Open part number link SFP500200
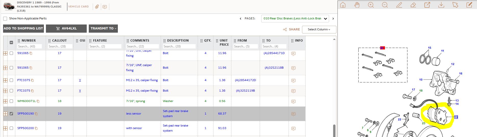 pyautogui.click(x=26, y=128)
